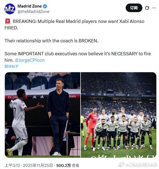Viewport: 159px width, 169px height.
Task: Click the 翻译帖子 translate post link
Action: coord(11,66)
